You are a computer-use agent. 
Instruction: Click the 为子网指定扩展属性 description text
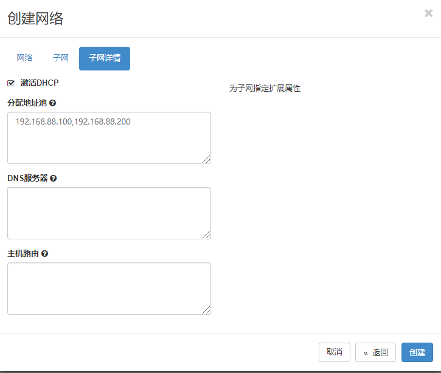(265, 89)
